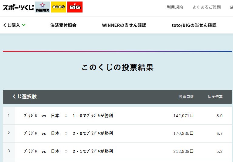This screenshot has height=162, width=233.
Task: Open toto/BIGの当せん確認 menu item
Action: (x=194, y=25)
